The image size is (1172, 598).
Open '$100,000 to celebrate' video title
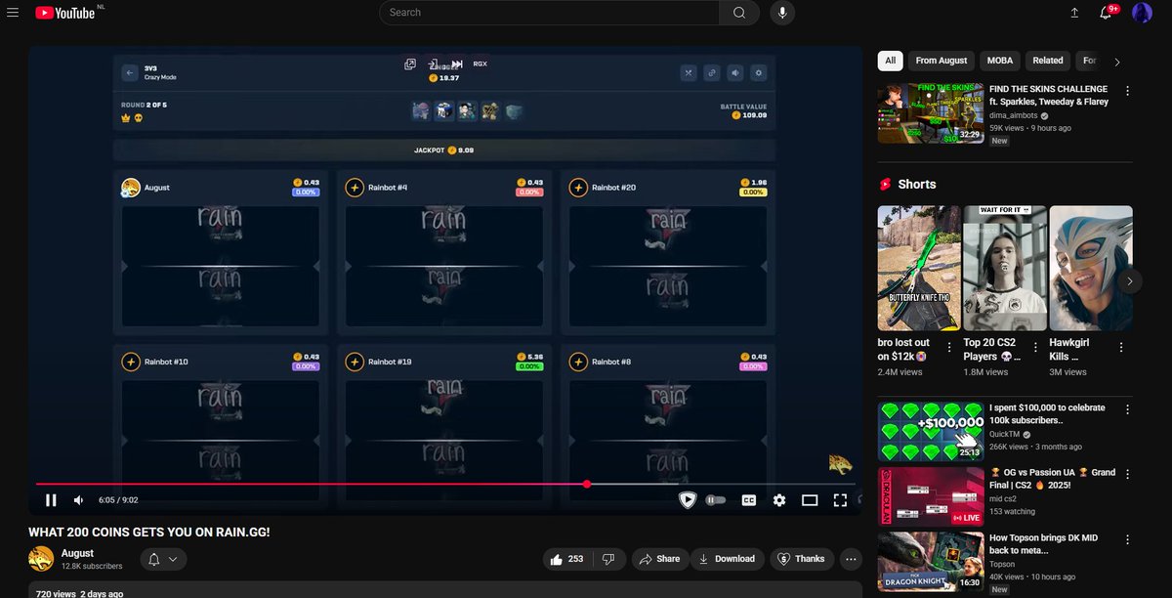coord(1048,413)
